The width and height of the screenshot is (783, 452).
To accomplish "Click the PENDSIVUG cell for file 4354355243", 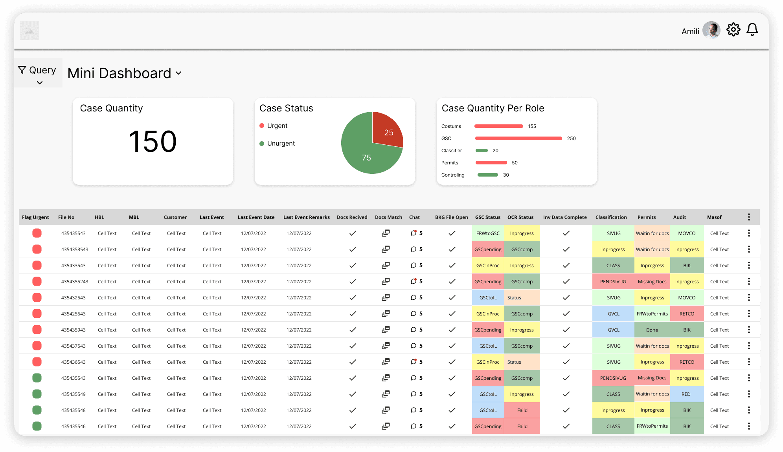I will click(x=613, y=281).
